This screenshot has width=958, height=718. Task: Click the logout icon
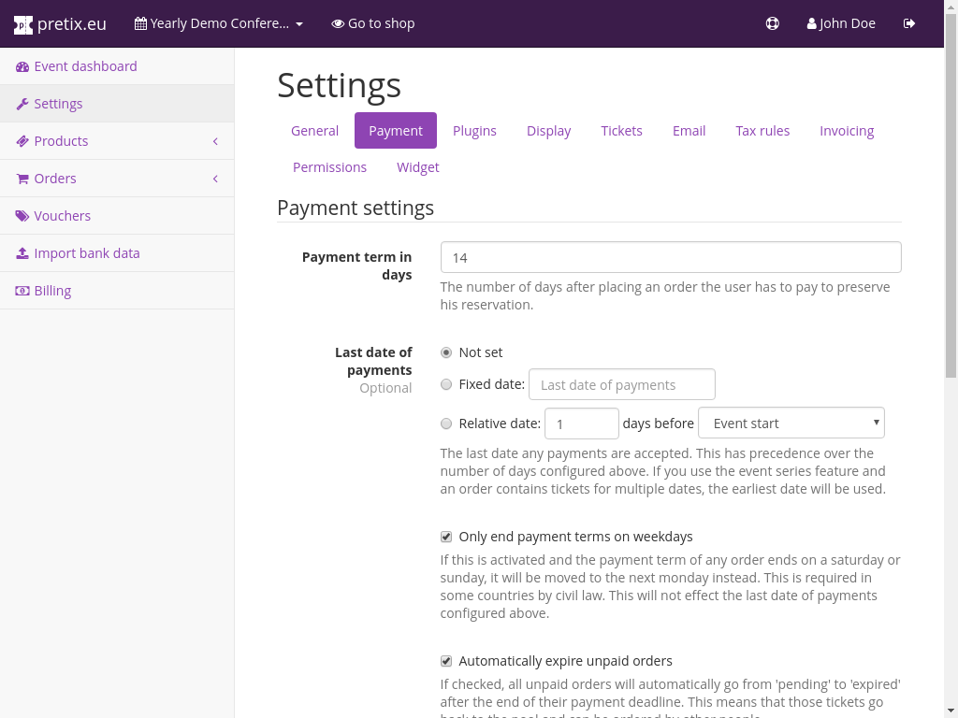click(909, 23)
